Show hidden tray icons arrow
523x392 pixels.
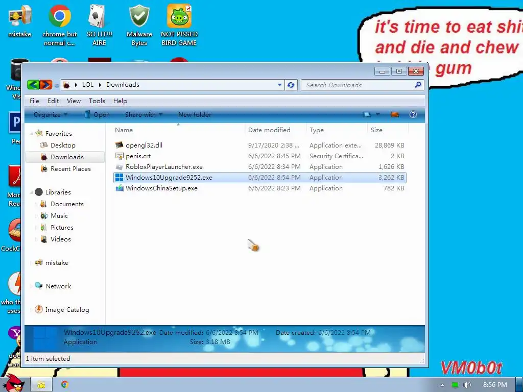point(442,385)
